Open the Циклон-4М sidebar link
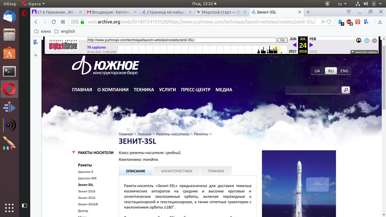Viewport: 386px width, 217px height. coord(87,178)
